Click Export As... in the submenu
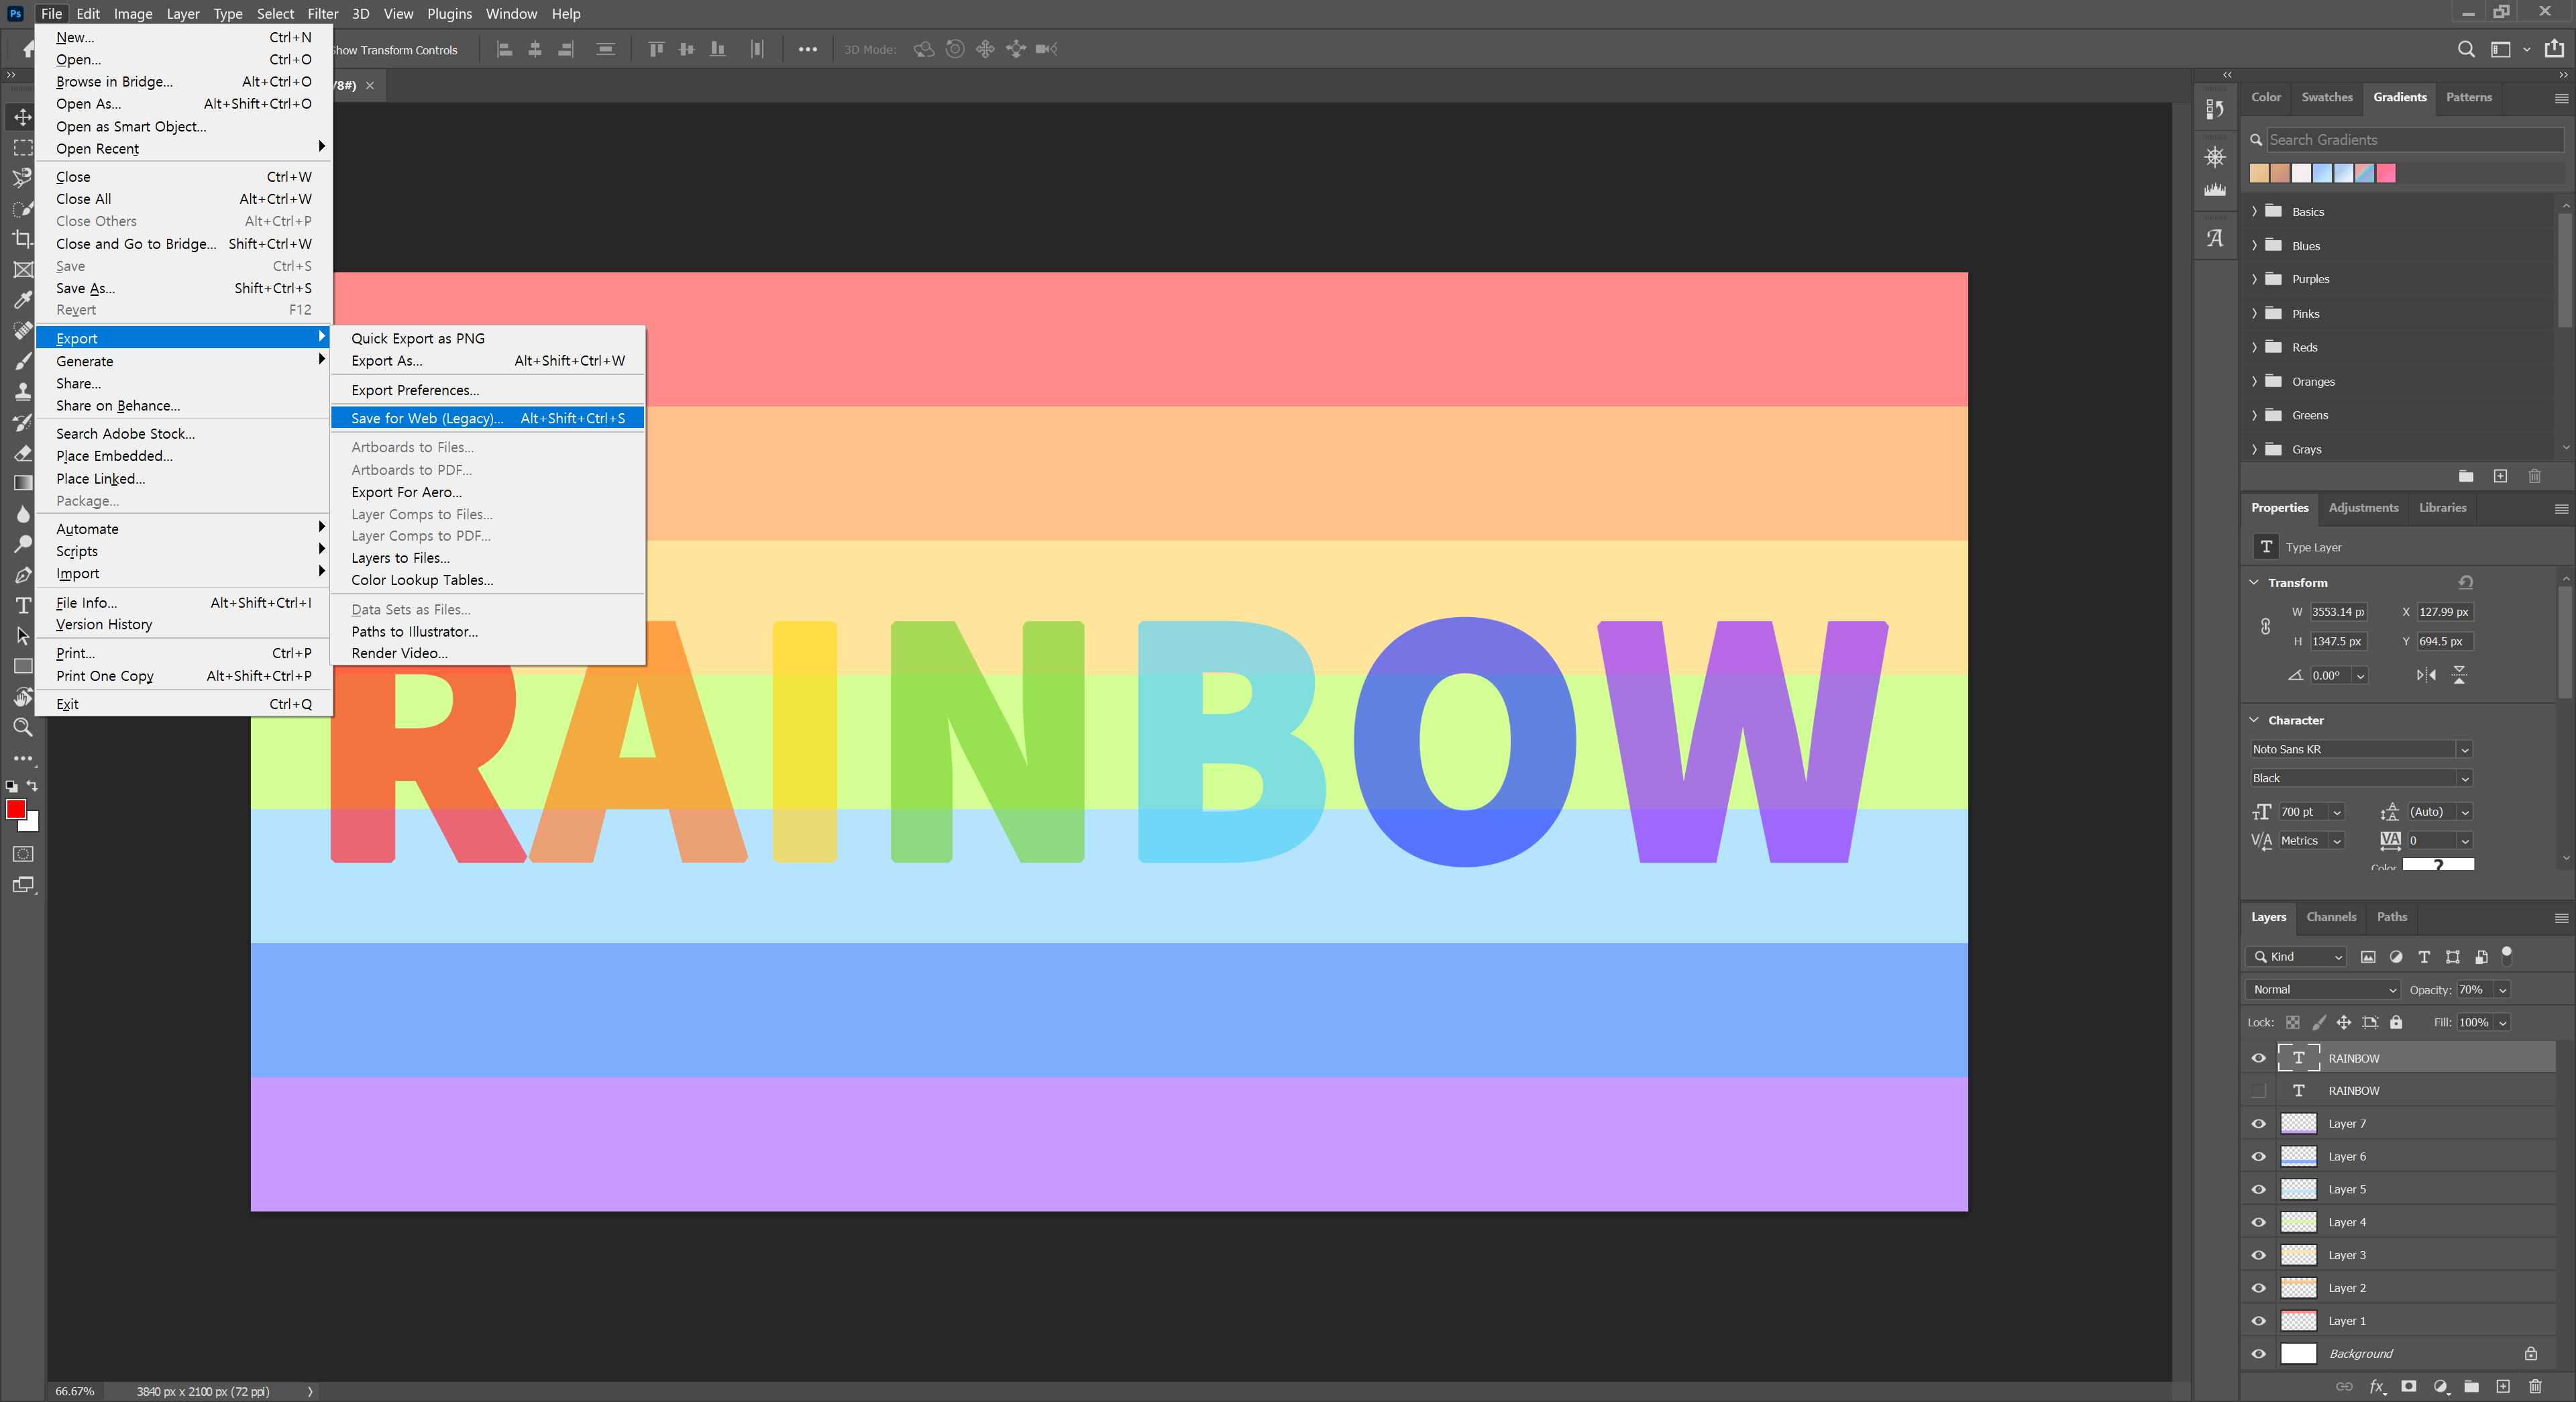 click(x=386, y=360)
